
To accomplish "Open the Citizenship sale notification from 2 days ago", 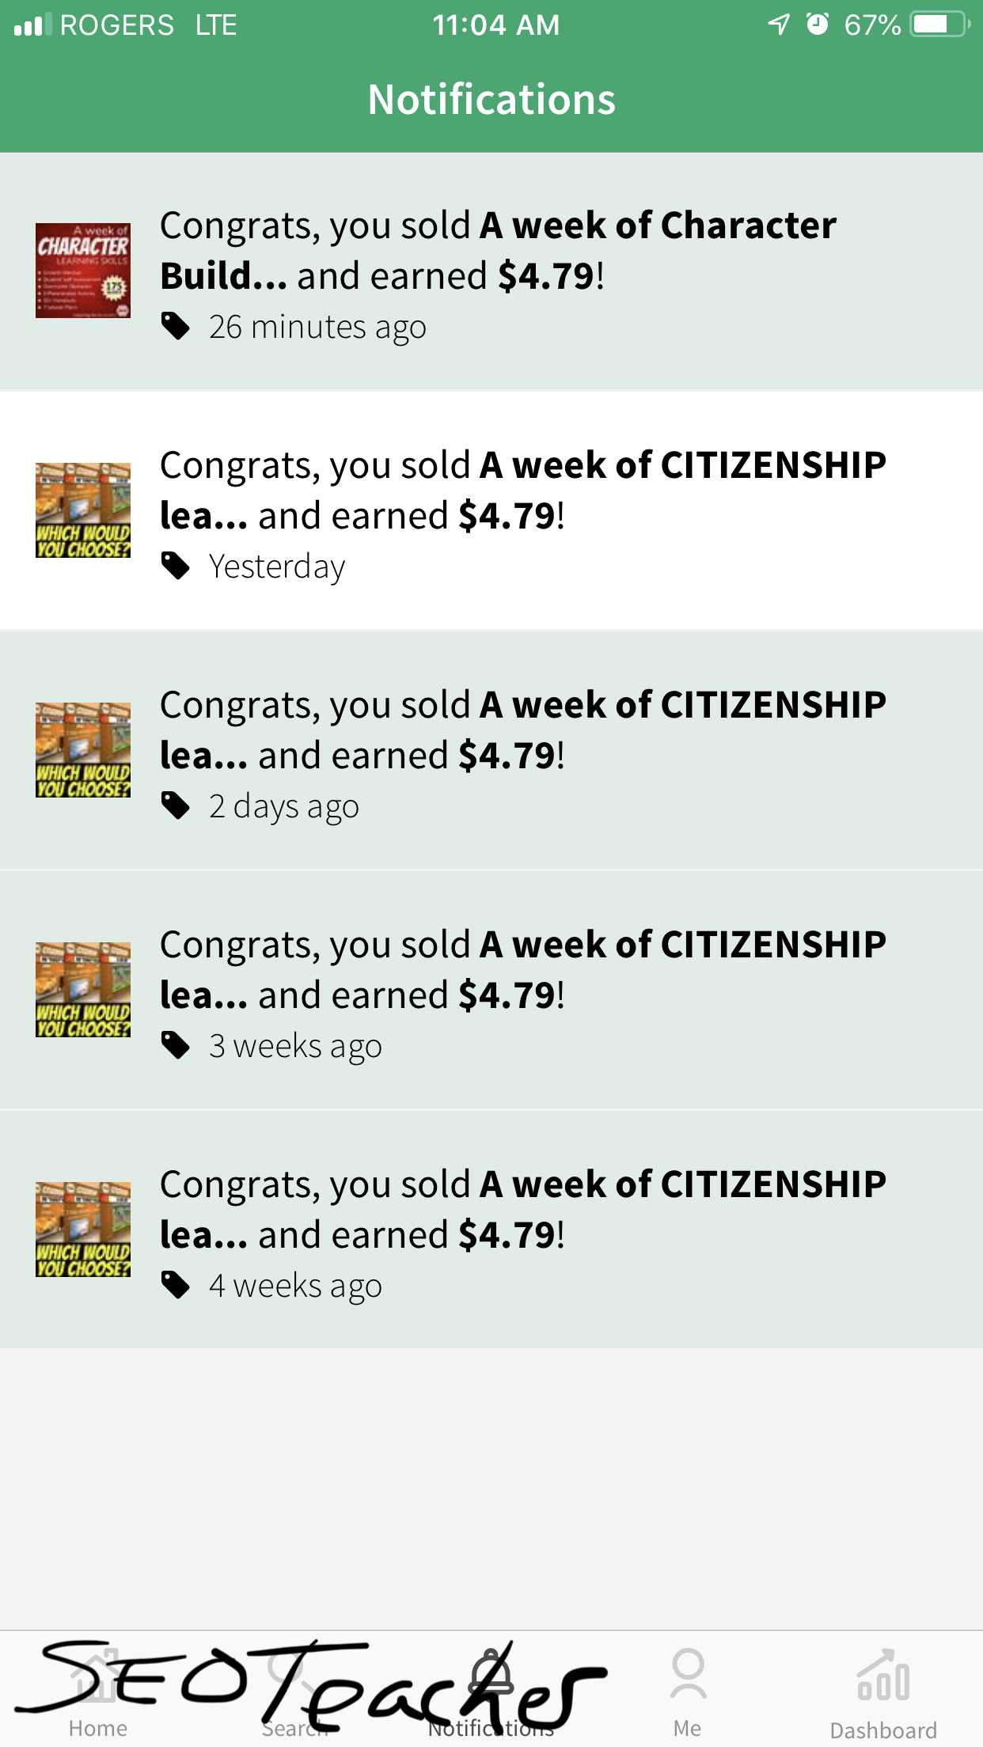I will [x=522, y=730].
